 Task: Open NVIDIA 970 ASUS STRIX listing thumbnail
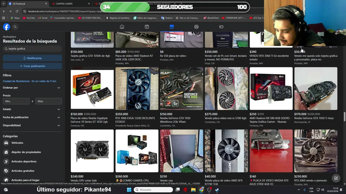[271, 151]
